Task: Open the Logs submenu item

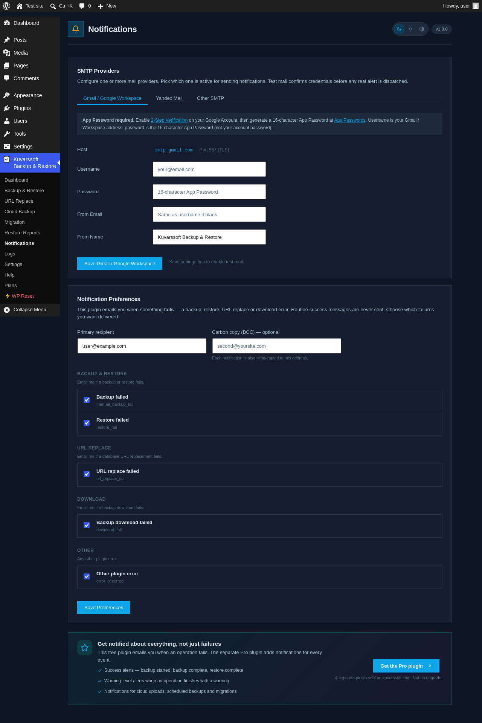Action: 10,254
